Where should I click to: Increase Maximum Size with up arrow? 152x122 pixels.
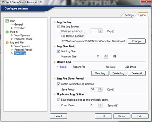(x=106, y=55)
